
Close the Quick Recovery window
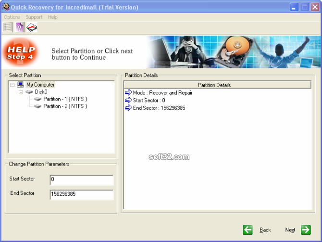tap(315, 7)
